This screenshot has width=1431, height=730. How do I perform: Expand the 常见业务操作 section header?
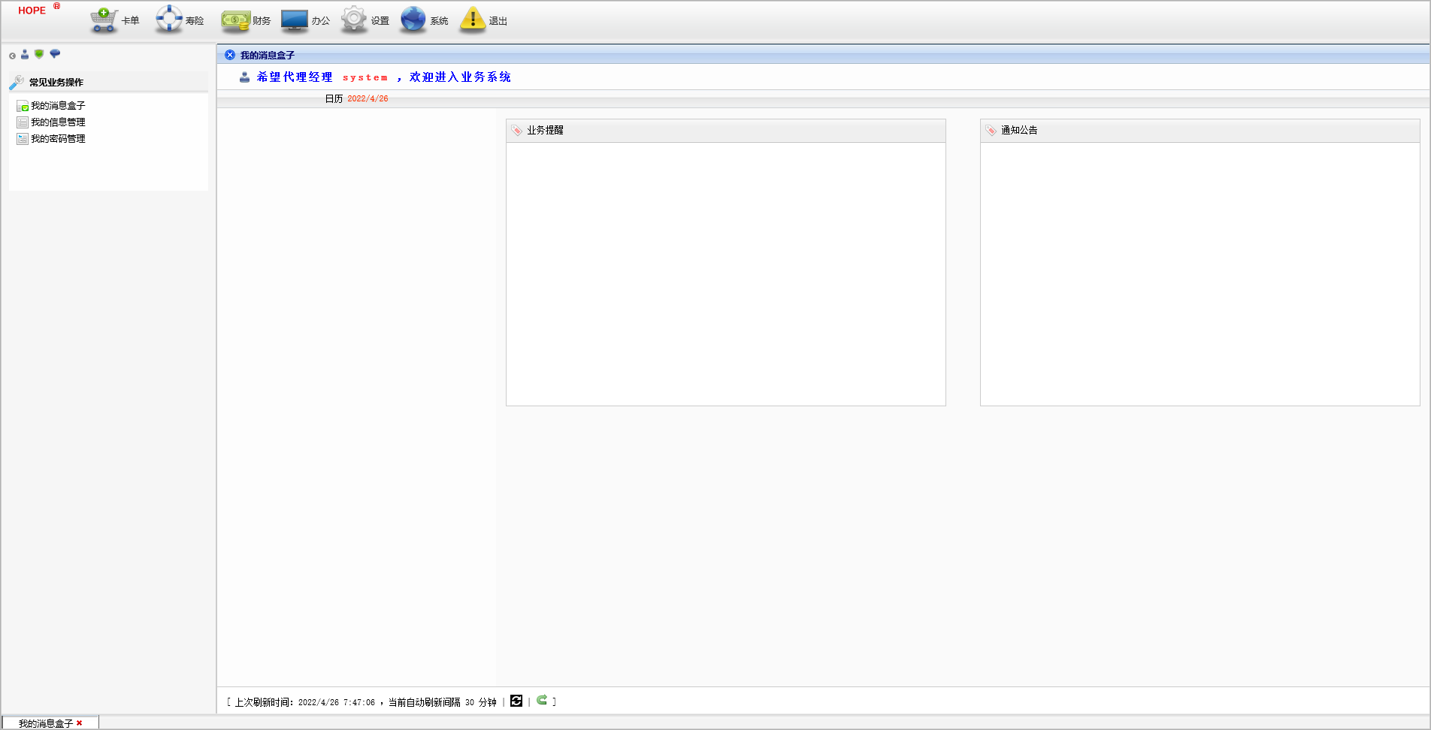click(56, 83)
